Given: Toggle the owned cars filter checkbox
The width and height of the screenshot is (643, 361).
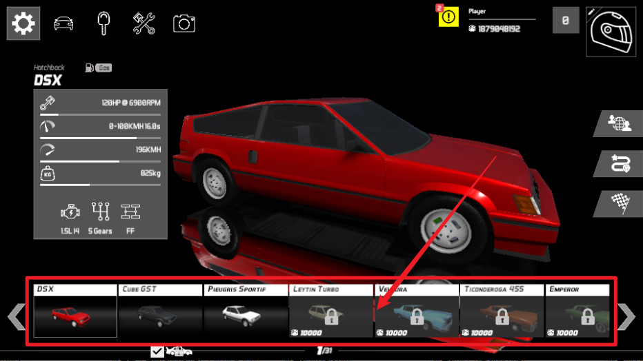Looking at the screenshot, I should [157, 352].
